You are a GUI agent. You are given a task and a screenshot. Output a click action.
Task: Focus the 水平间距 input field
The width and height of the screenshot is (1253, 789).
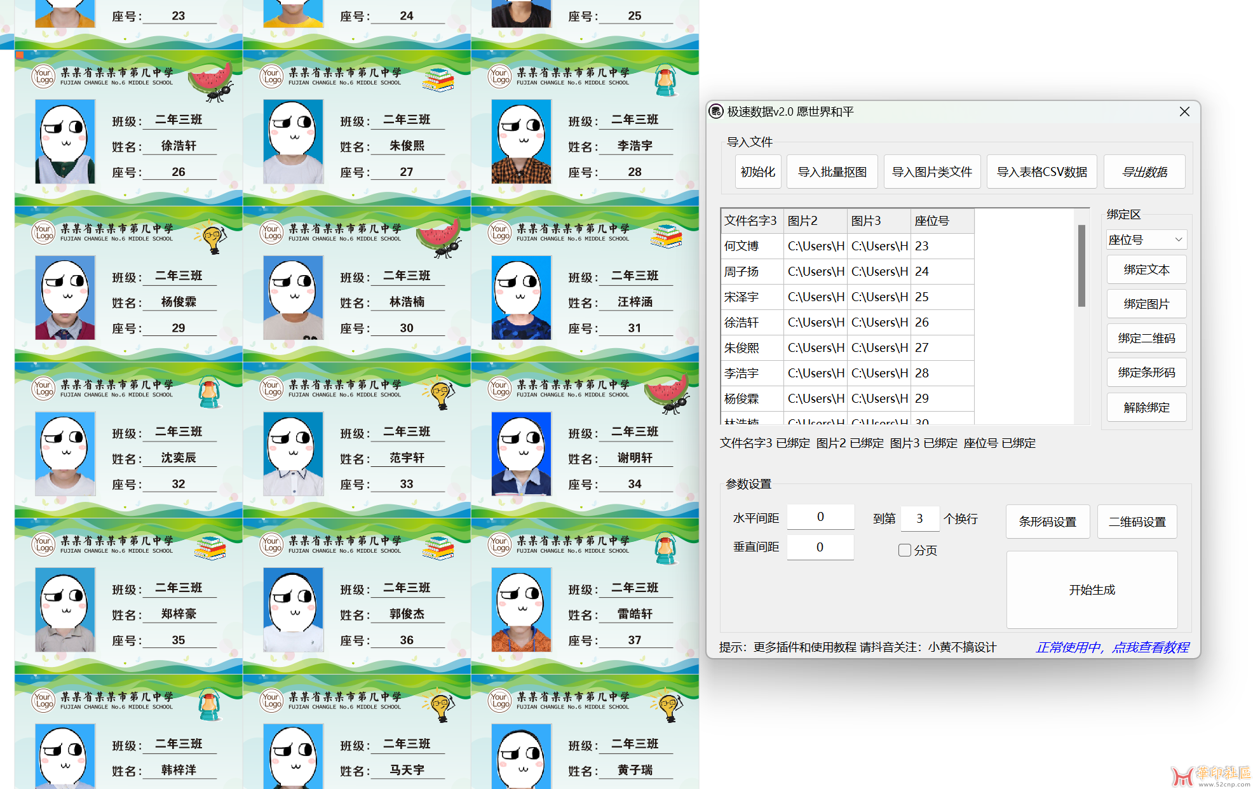[x=820, y=517]
